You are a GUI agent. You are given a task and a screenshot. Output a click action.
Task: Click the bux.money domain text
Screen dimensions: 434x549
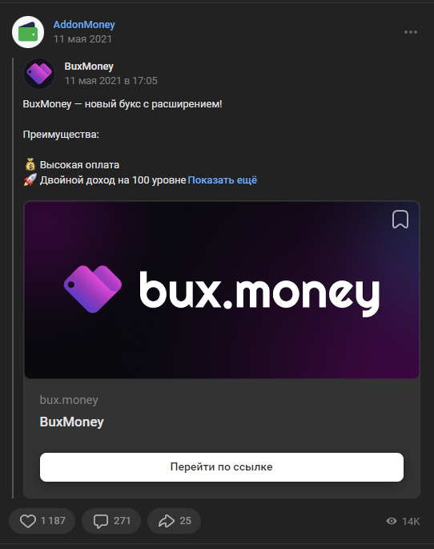69,400
